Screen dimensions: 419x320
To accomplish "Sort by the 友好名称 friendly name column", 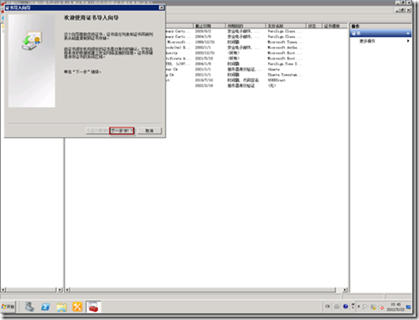I will (x=286, y=26).
